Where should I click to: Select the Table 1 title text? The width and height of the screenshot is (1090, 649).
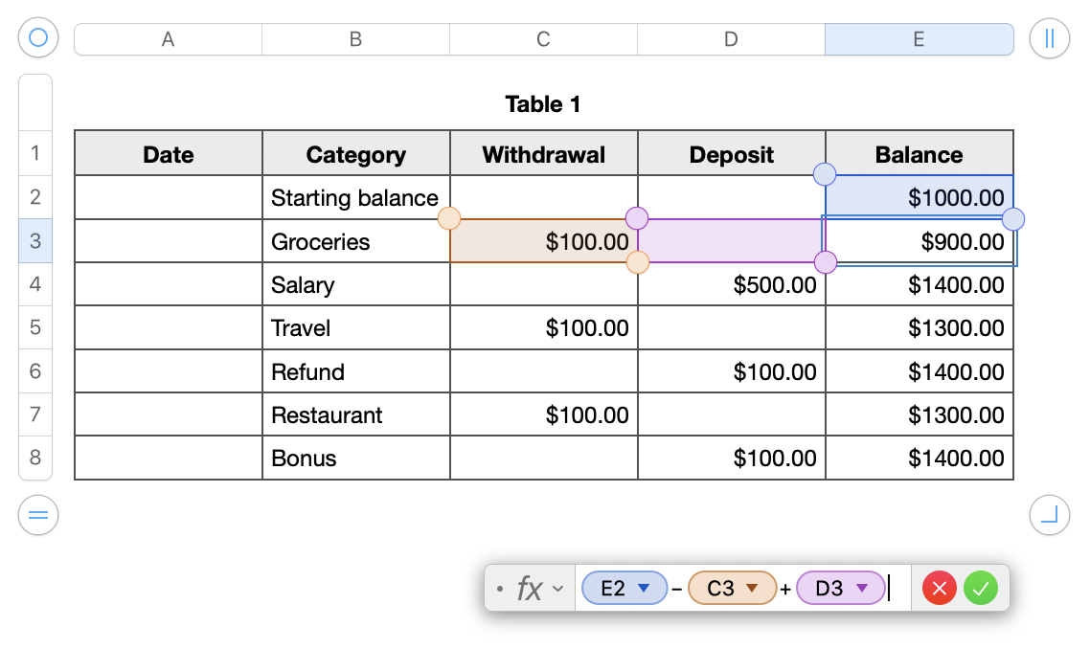pos(543,104)
